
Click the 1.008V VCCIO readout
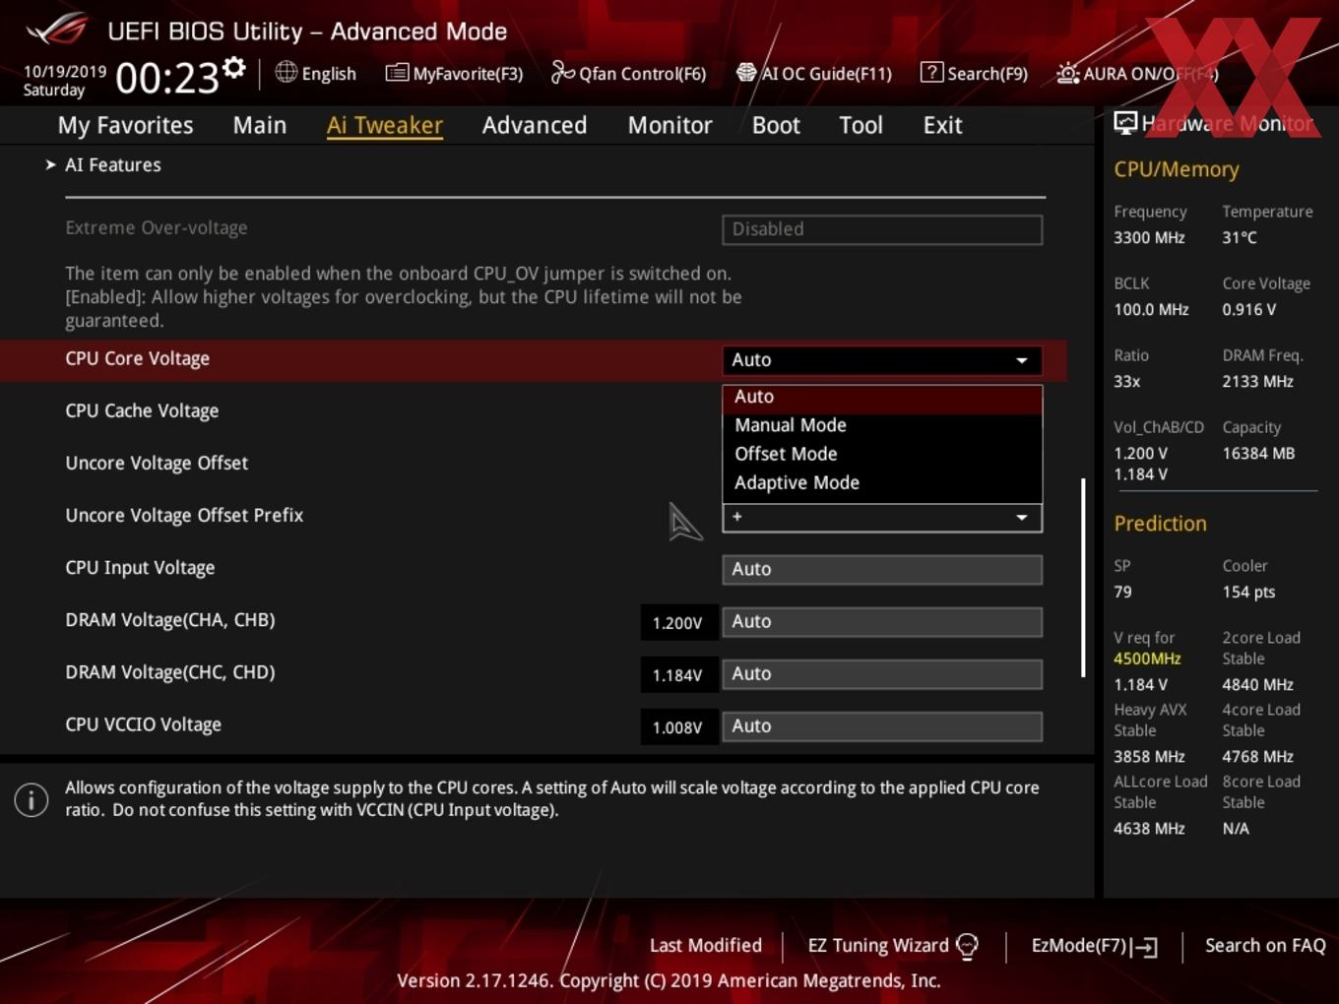pyautogui.click(x=678, y=726)
